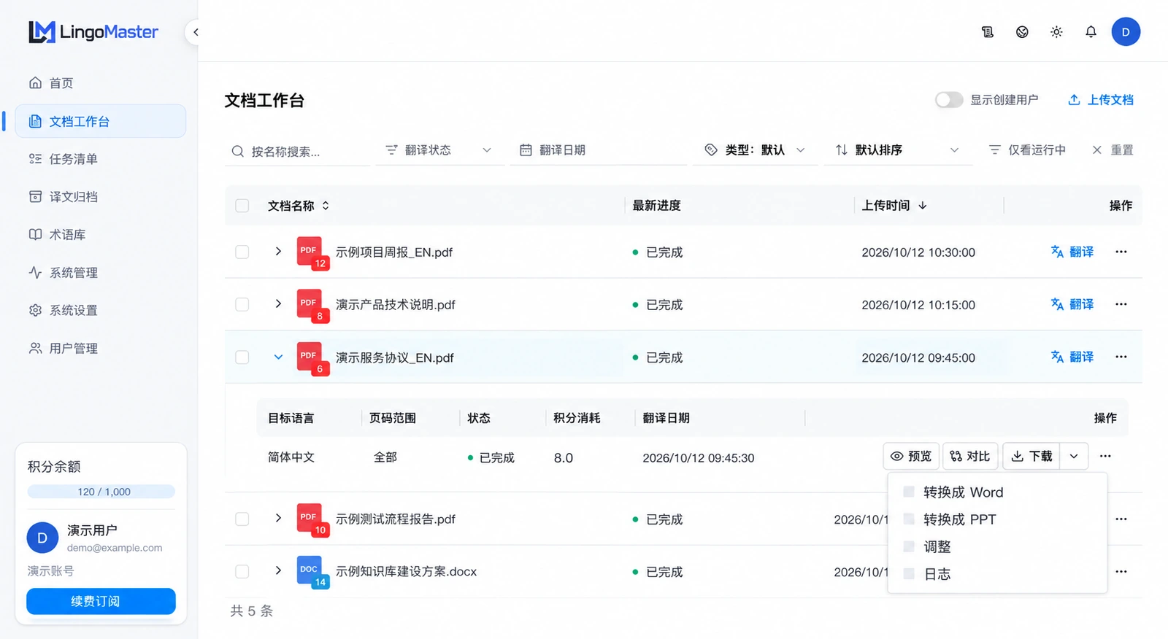This screenshot has height=639, width=1168.
Task: Go to 首页 in sidebar
Action: [101, 83]
